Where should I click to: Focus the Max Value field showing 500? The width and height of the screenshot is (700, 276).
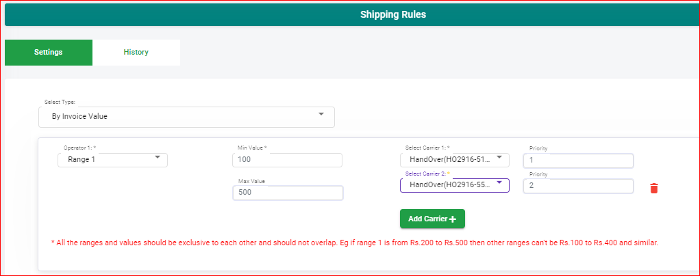pyautogui.click(x=288, y=193)
